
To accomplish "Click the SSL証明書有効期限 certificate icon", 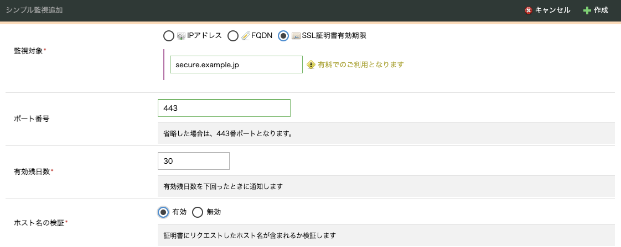I will (x=296, y=36).
